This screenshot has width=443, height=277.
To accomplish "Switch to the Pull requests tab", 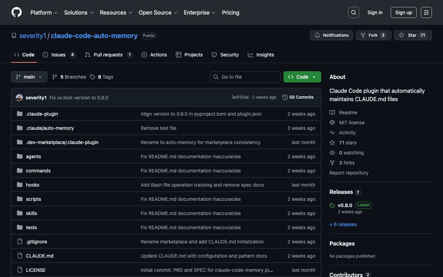I will [x=108, y=55].
